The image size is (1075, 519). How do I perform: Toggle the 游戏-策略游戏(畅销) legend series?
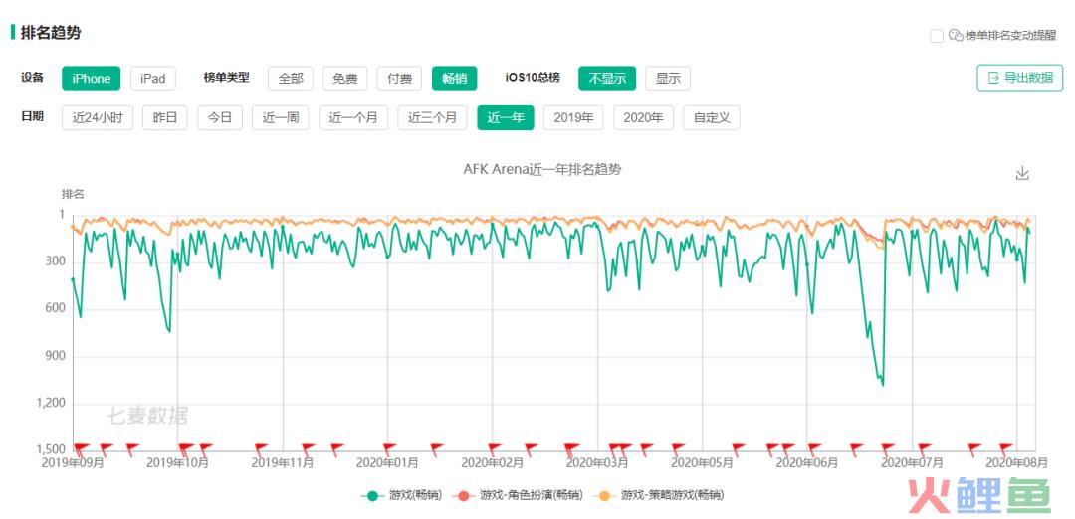point(658,495)
